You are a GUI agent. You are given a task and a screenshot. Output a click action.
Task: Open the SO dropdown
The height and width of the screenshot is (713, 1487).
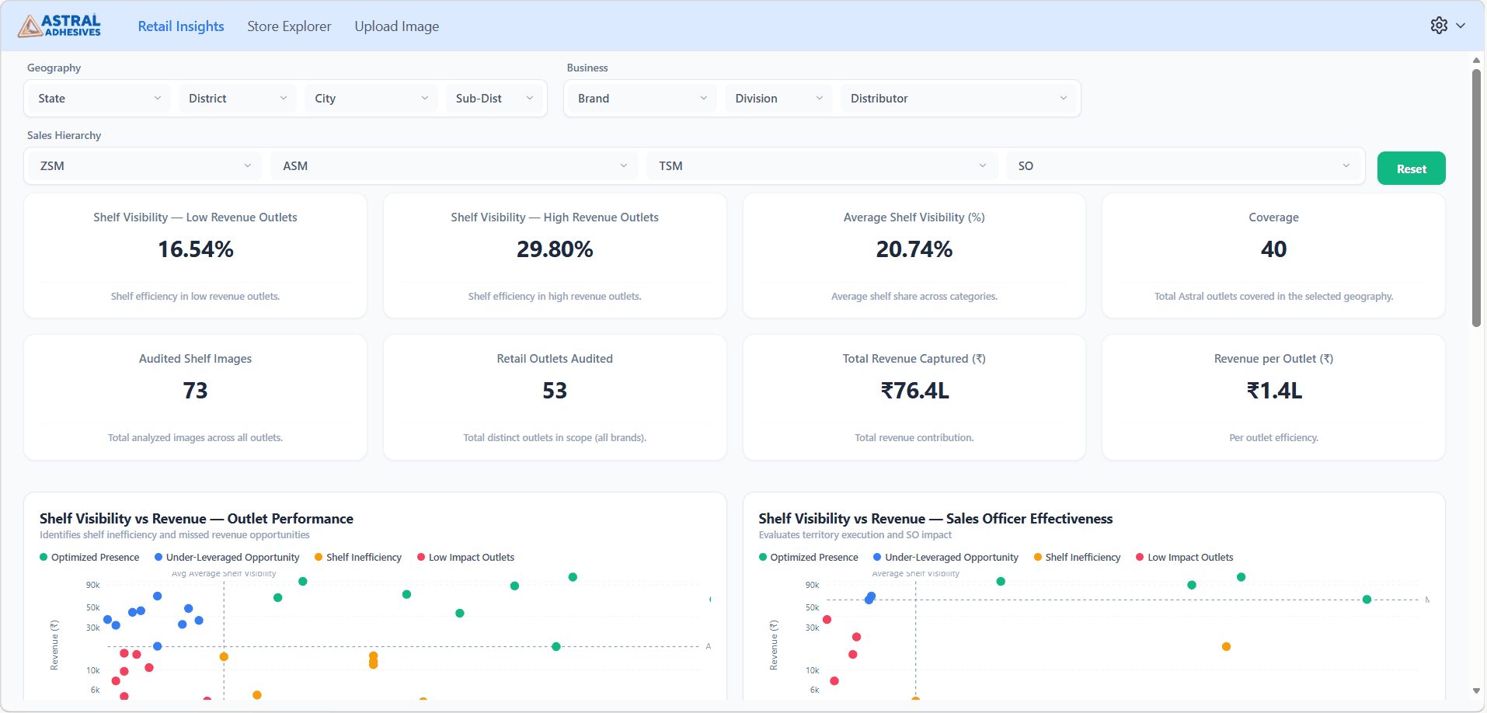tap(1184, 166)
